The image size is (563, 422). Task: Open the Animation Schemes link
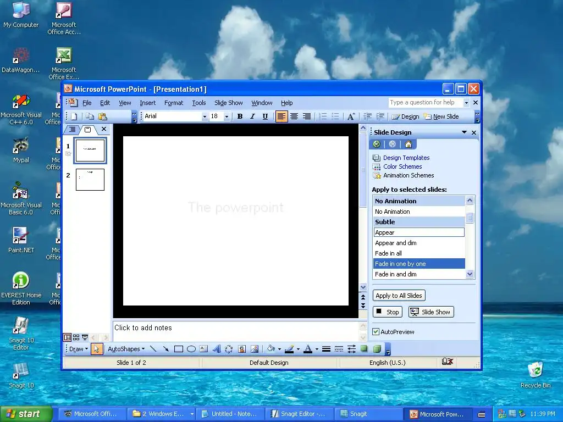(409, 175)
